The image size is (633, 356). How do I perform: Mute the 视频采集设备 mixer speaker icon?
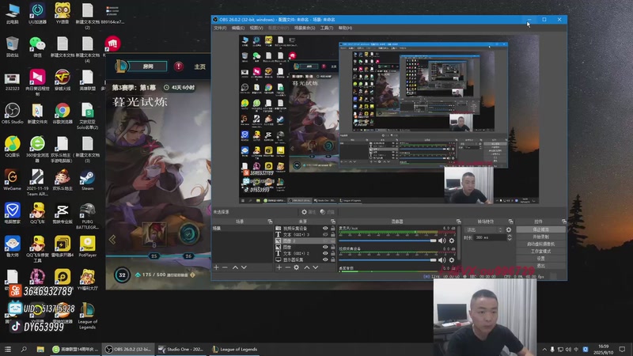pos(442,260)
